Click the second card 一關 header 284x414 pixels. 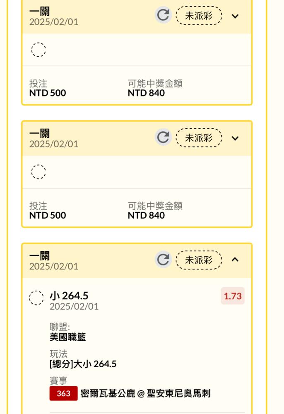point(39,134)
